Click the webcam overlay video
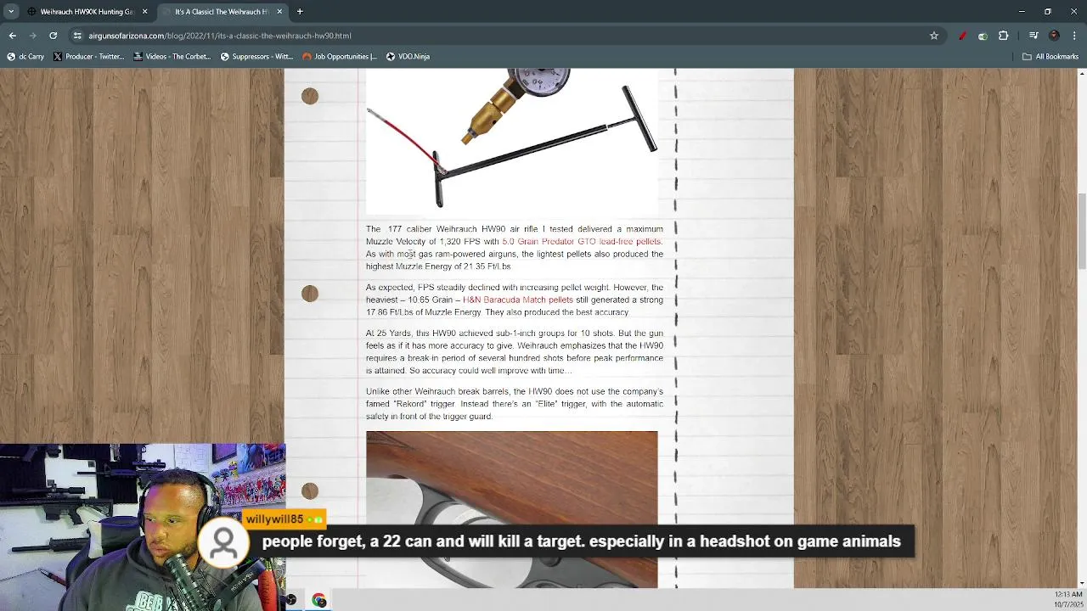Viewport: 1087px width, 611px height. click(143, 526)
